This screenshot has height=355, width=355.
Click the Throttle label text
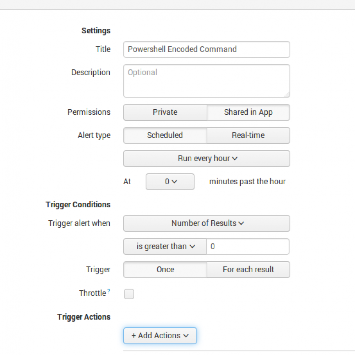pos(92,293)
